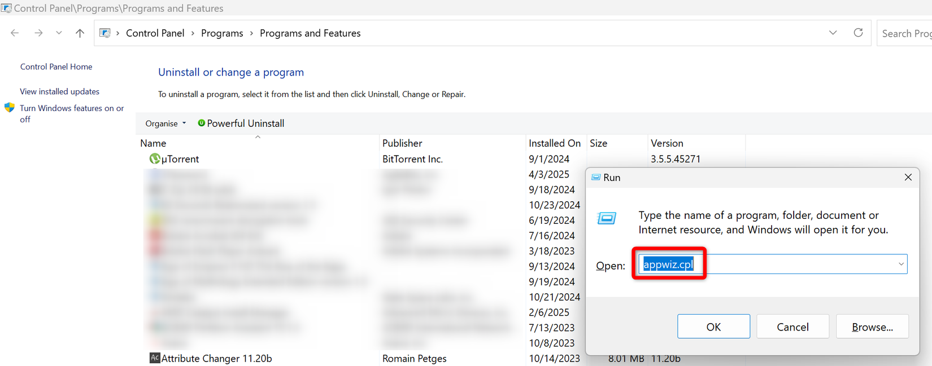Expand the Open combo box dropdown
932x366 pixels.
pyautogui.click(x=900, y=264)
